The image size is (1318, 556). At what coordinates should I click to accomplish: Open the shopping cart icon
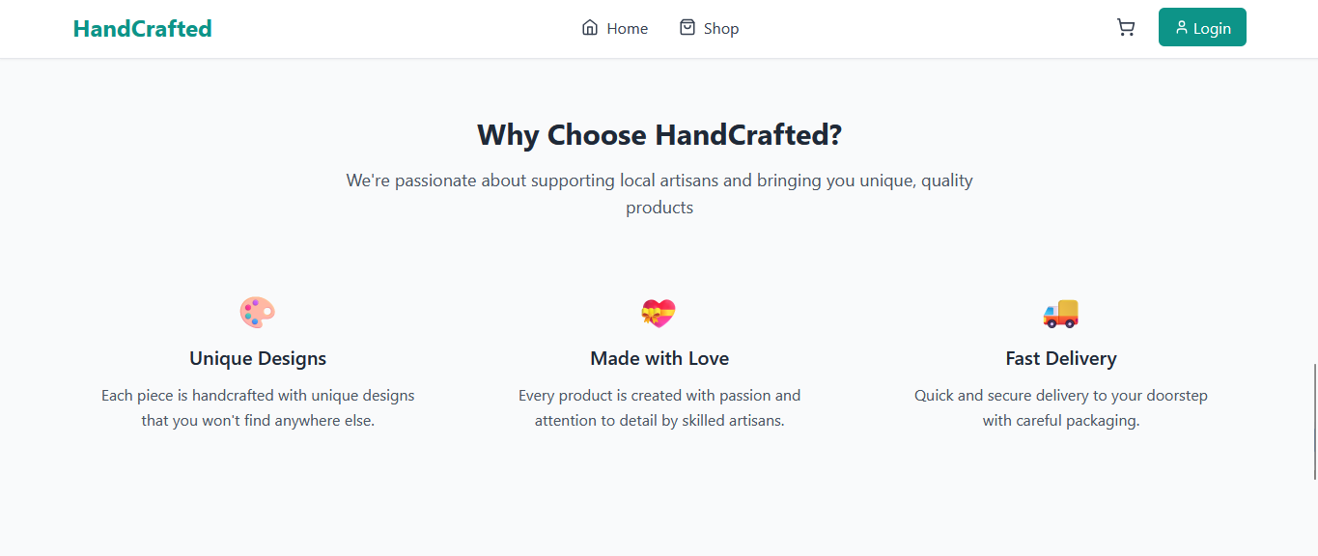coord(1125,27)
